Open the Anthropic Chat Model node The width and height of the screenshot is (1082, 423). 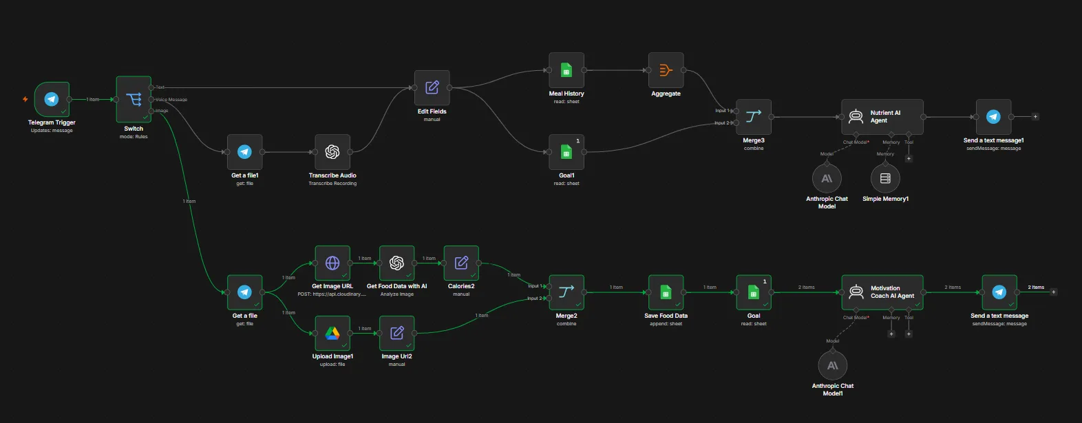pyautogui.click(x=827, y=179)
